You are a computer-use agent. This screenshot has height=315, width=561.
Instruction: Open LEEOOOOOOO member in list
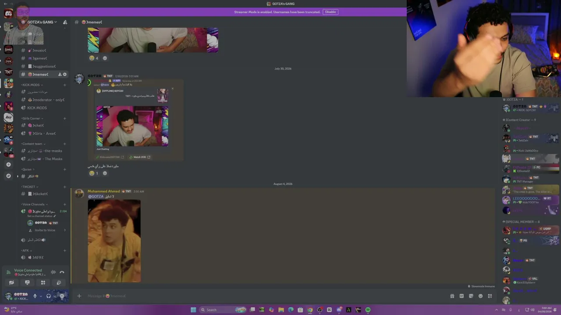point(530,200)
